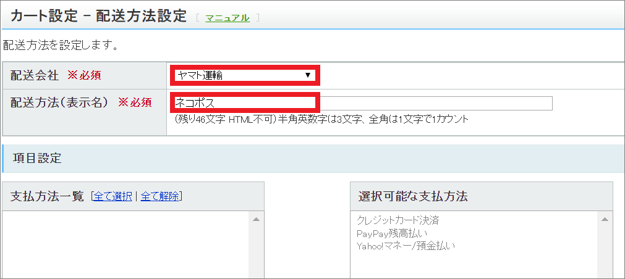Click scroll-up arrow in 選択可能な支払方法 list

click(605, 219)
